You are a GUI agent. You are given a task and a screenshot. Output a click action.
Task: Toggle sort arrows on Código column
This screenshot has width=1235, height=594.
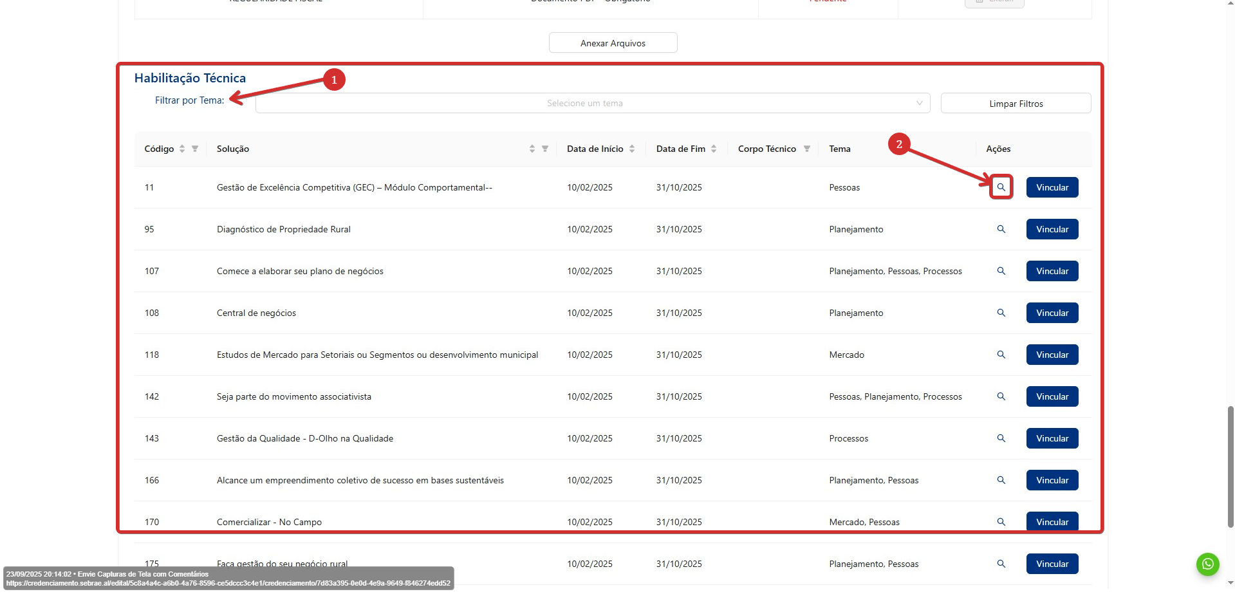[x=182, y=149]
